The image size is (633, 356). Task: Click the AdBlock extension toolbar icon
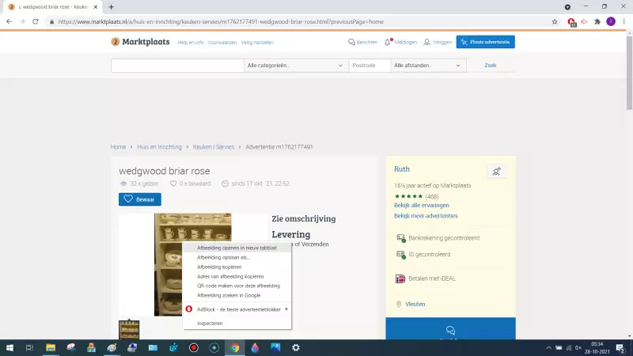pos(571,21)
